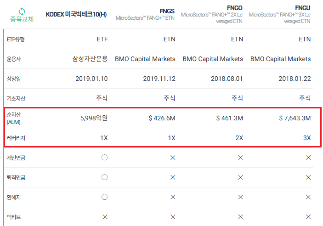Select AUM value $ 7,643.3M
The height and width of the screenshot is (226, 323).
pyautogui.click(x=295, y=118)
